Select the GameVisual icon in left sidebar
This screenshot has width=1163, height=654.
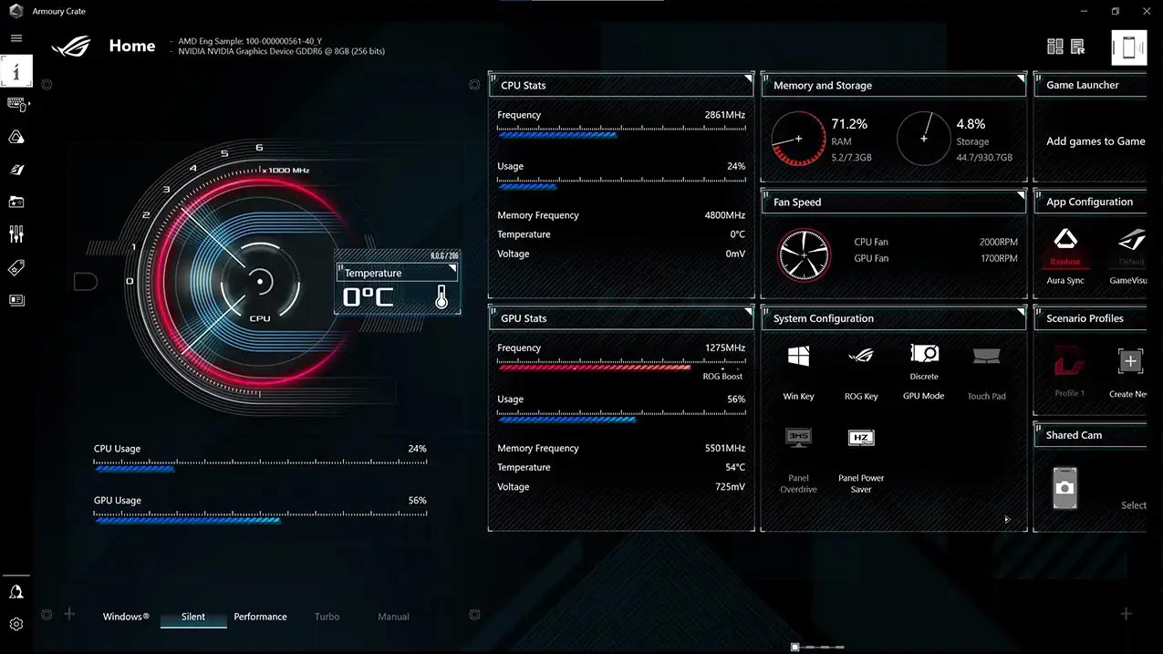click(x=18, y=170)
